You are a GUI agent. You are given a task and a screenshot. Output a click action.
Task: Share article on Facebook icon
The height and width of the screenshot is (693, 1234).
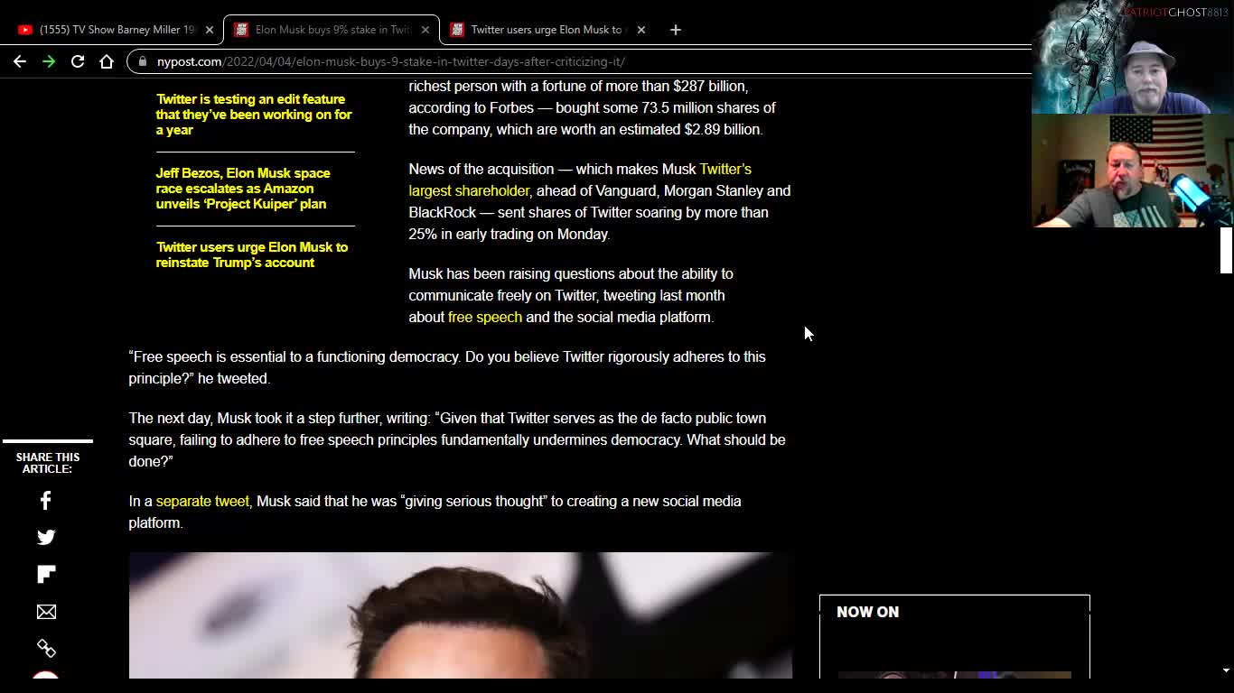coord(46,501)
